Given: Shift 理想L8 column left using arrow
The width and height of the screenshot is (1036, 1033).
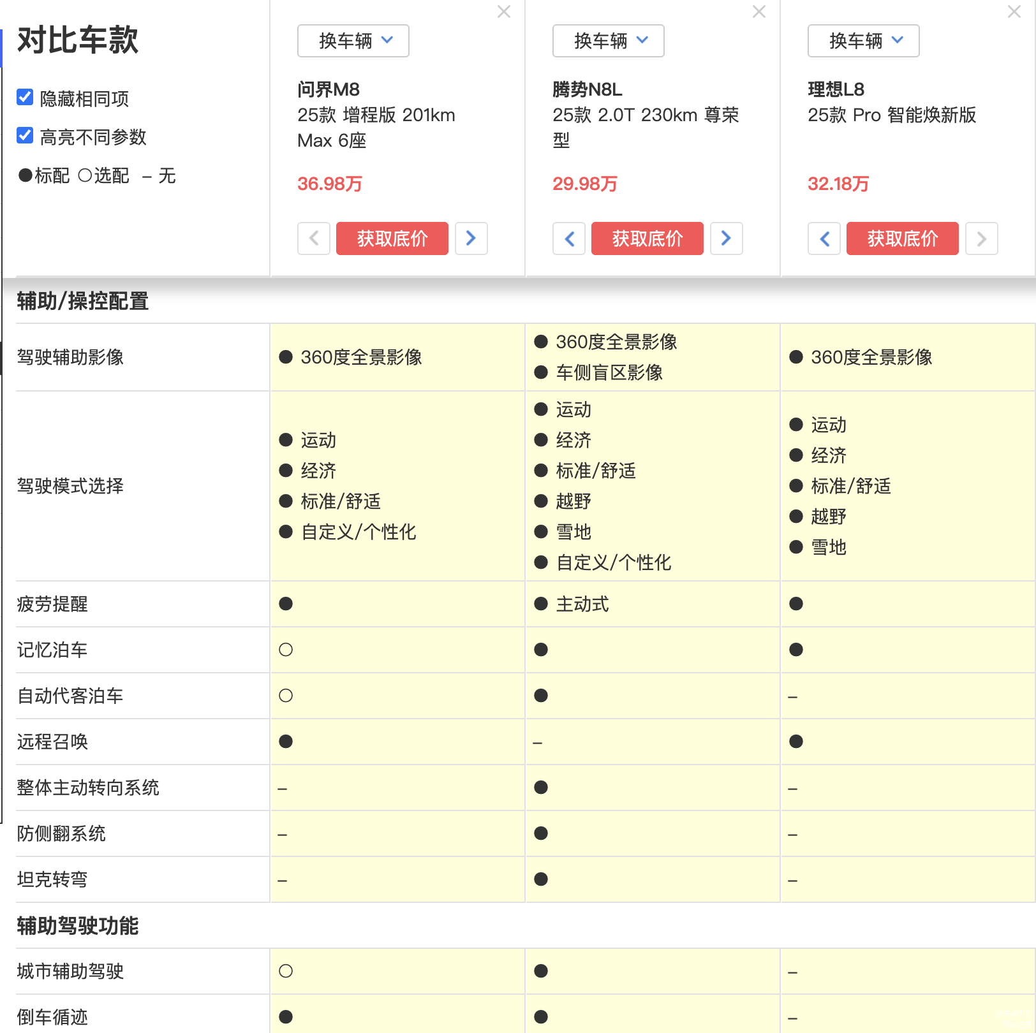Looking at the screenshot, I should pyautogui.click(x=824, y=238).
